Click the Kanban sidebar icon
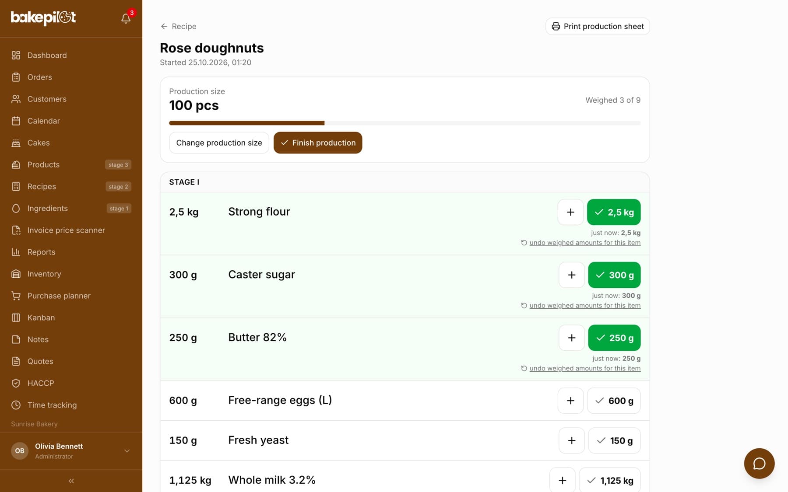 tap(16, 318)
